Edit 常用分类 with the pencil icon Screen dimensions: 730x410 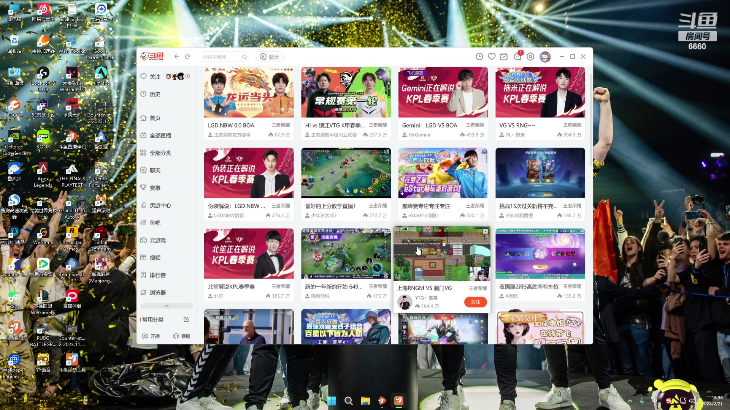point(186,320)
